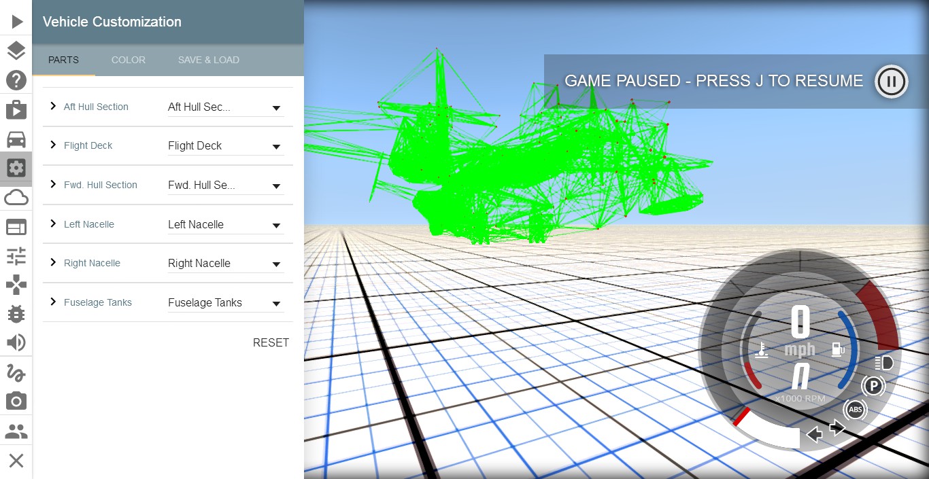Viewport: 929px width, 479px height.
Task: Open the Left Nacelle part dropdown
Action: [x=226, y=225]
